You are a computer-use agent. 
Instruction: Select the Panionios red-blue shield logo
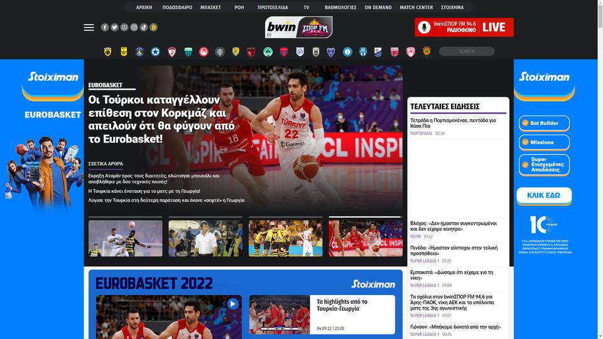(284, 51)
